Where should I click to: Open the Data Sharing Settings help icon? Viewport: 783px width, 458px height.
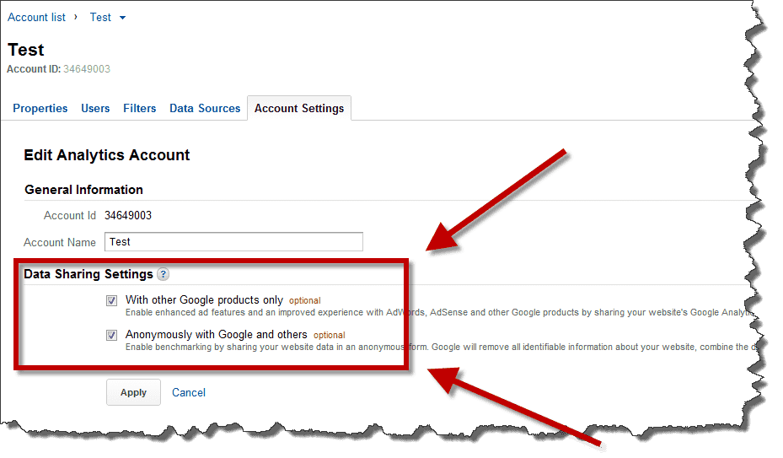163,274
